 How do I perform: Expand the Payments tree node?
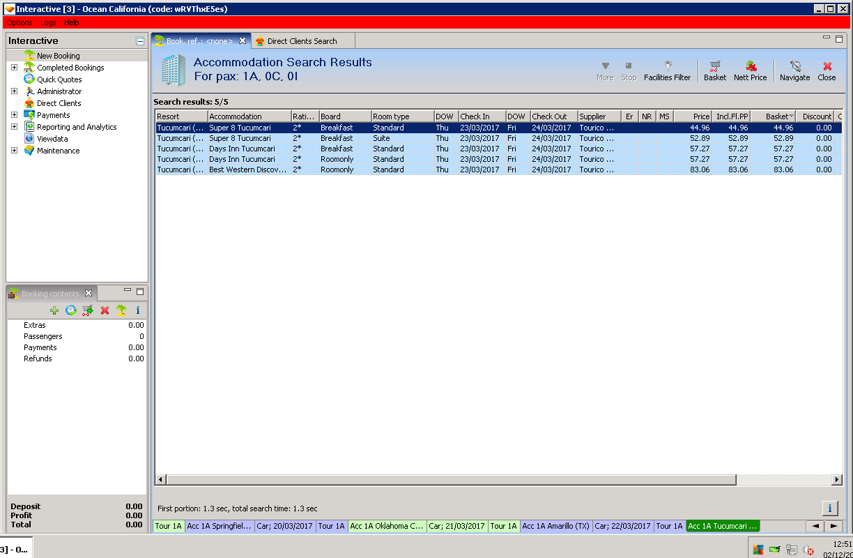pos(14,115)
